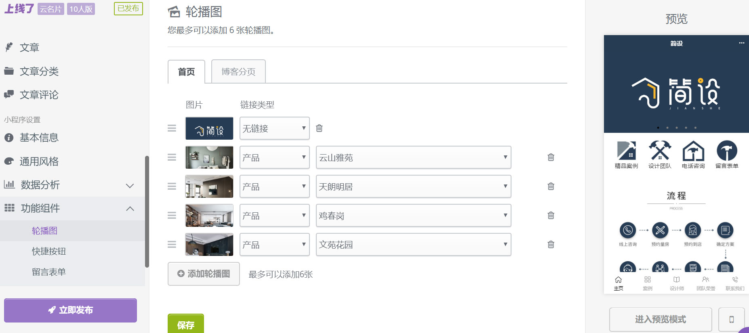Click the 添加轮播图 button
749x333 pixels.
click(x=204, y=274)
